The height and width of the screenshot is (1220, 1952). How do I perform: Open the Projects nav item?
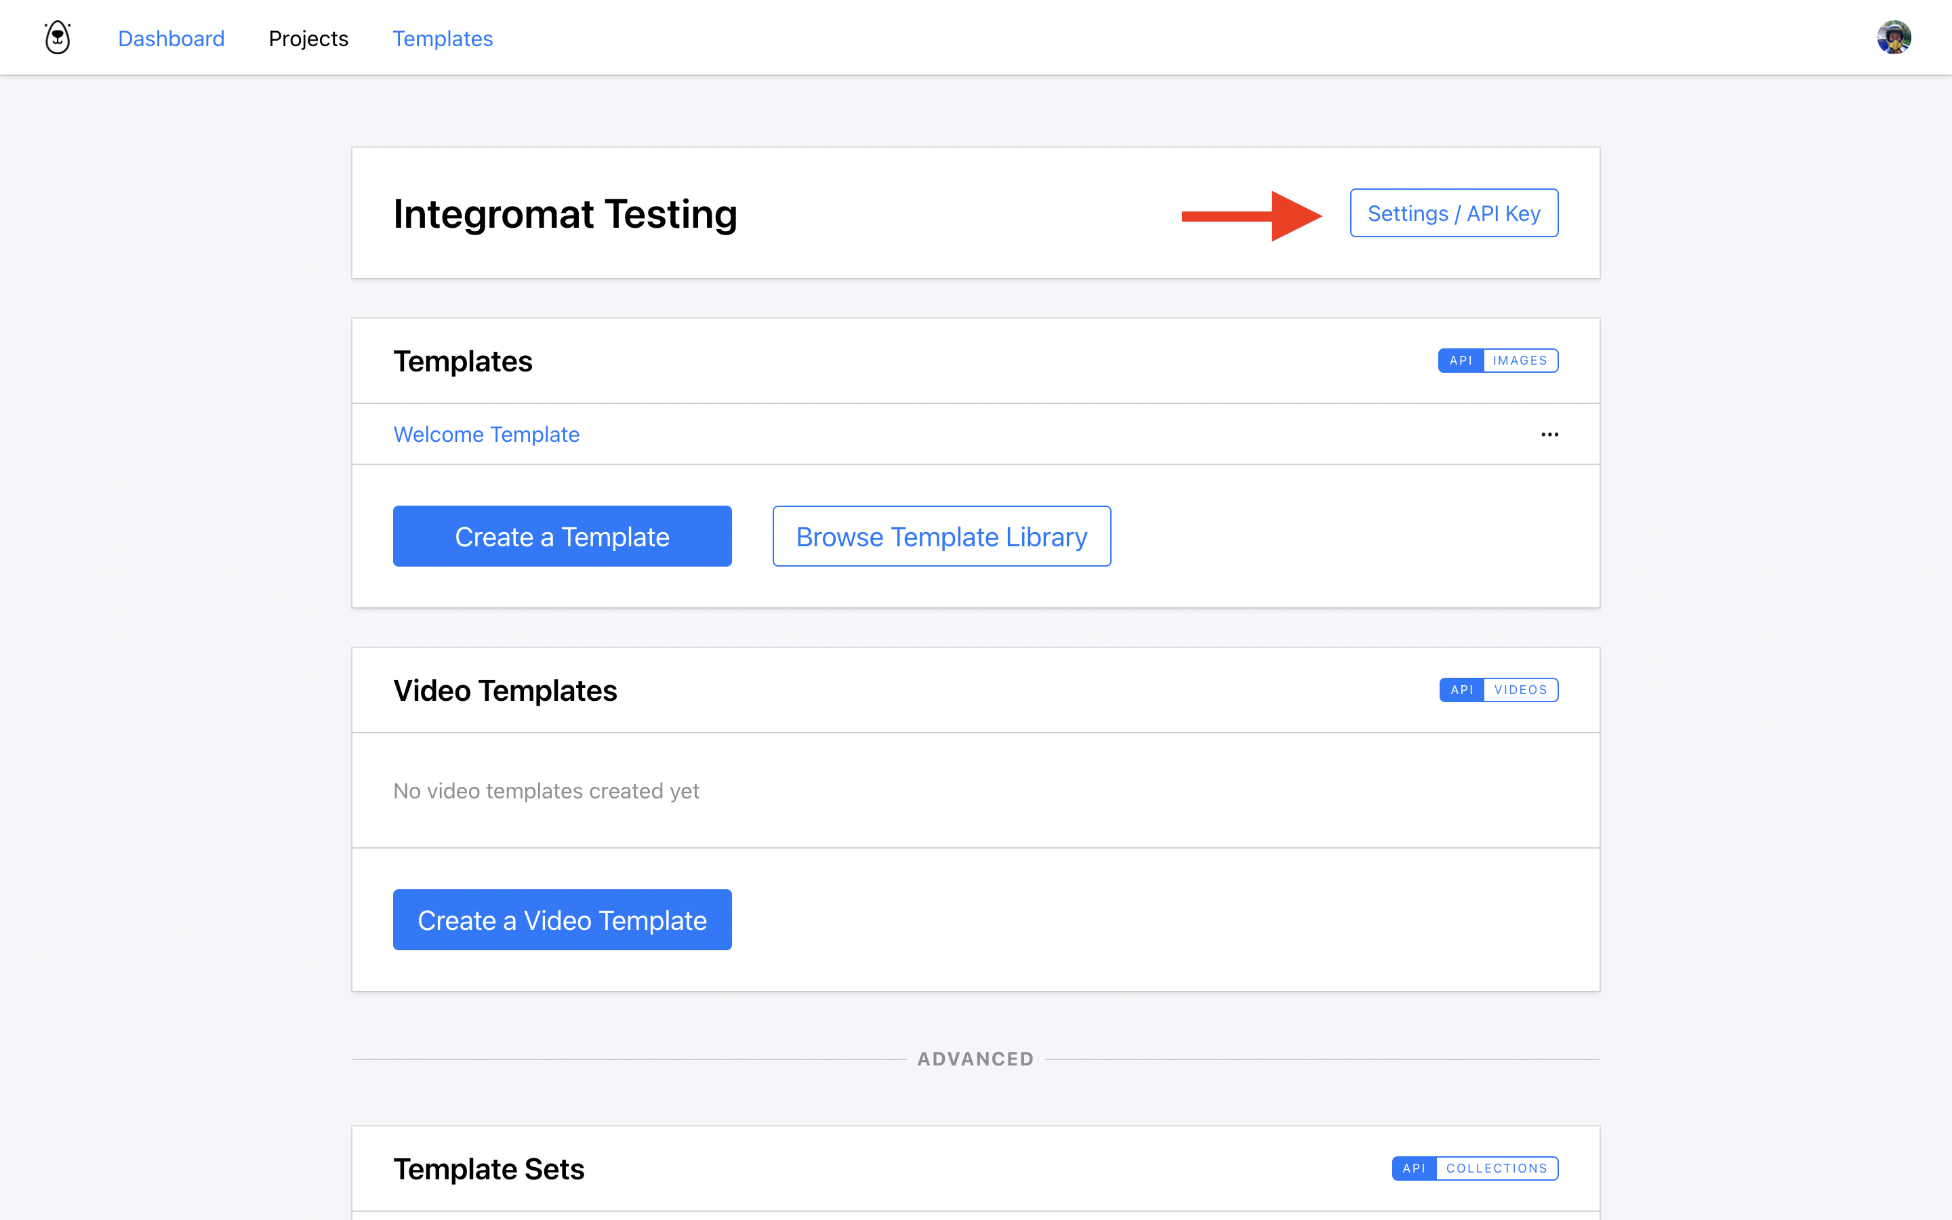click(308, 39)
